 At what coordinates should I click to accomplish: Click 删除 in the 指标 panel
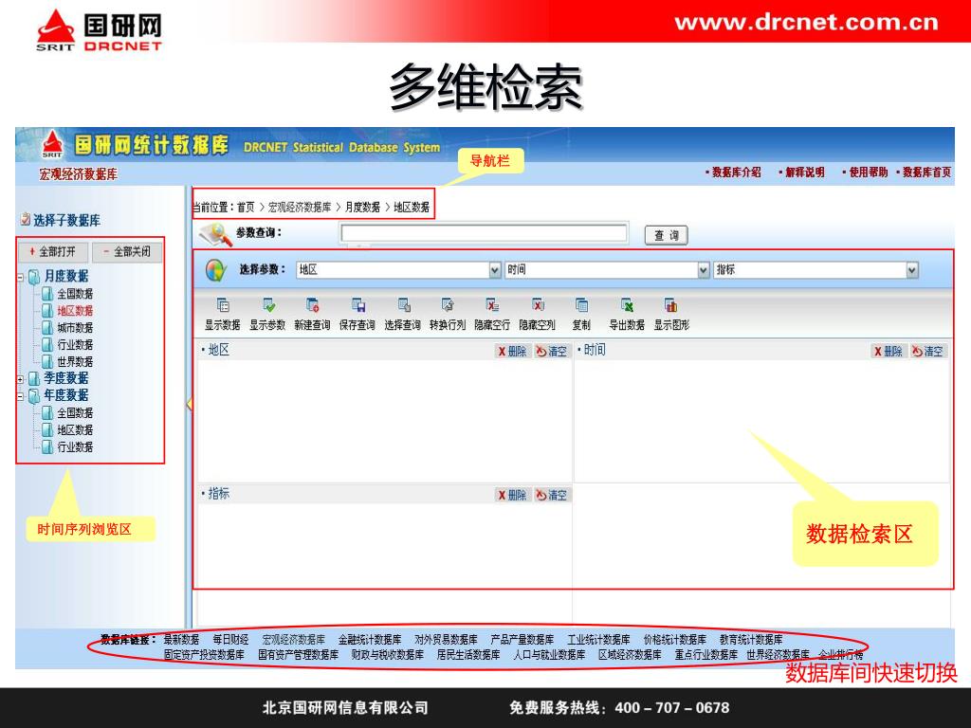(x=512, y=495)
